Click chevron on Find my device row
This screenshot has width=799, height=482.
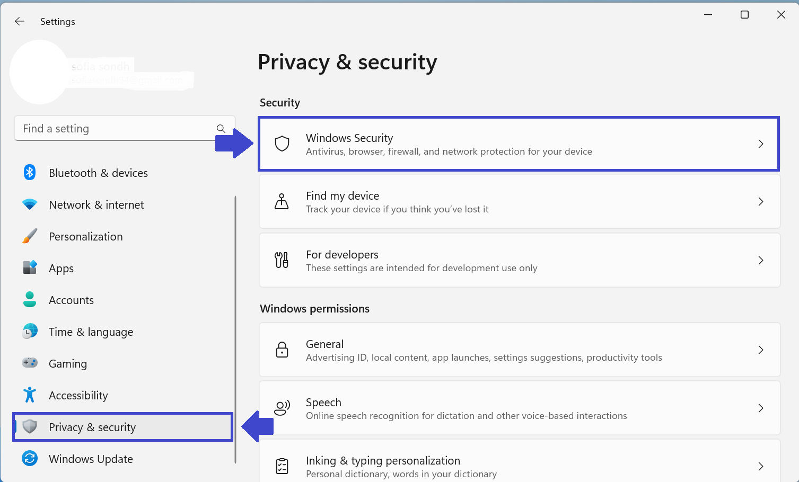point(761,202)
